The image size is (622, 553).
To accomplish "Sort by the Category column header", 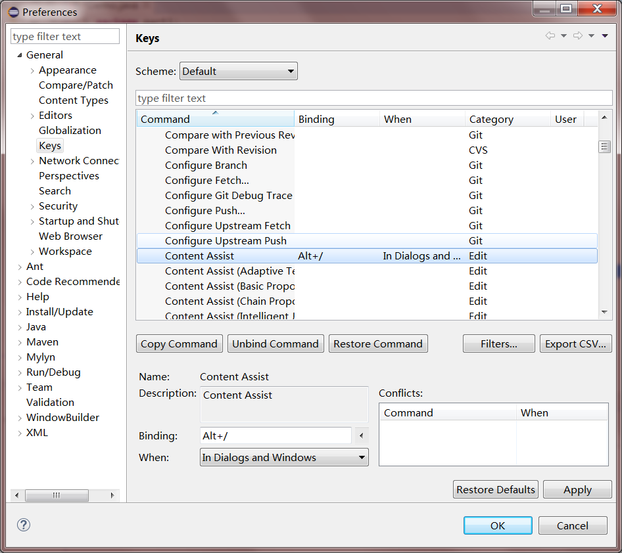I will (x=508, y=119).
